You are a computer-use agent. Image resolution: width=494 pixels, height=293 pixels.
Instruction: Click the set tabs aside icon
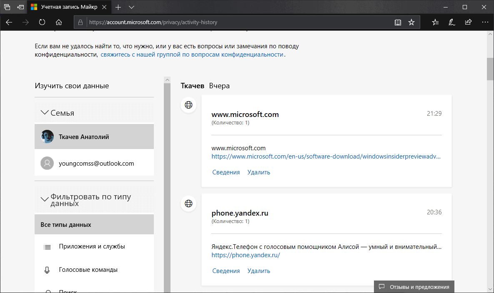(20, 7)
